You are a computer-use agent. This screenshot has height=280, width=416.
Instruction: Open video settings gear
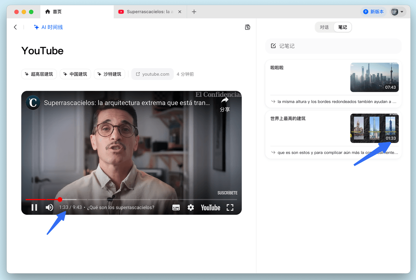[191, 208]
